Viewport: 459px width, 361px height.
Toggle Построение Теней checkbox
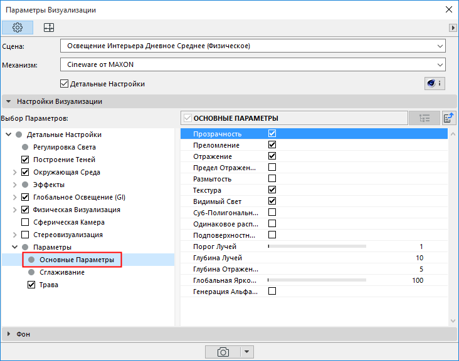coord(25,160)
